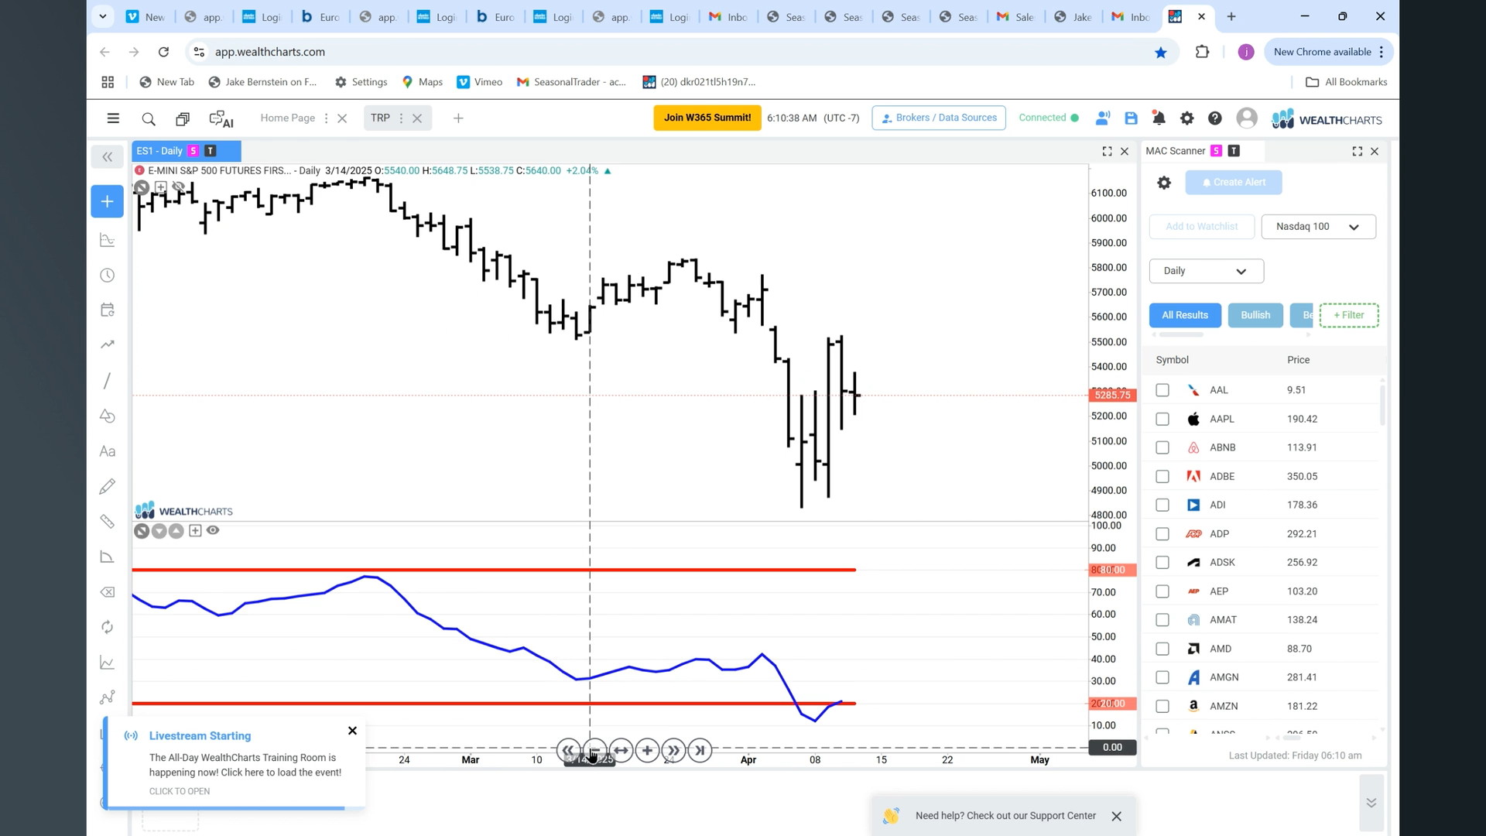Screen dimensions: 1486x836
Task: Open the Chrome tab search dropdown
Action: [x=102, y=16]
